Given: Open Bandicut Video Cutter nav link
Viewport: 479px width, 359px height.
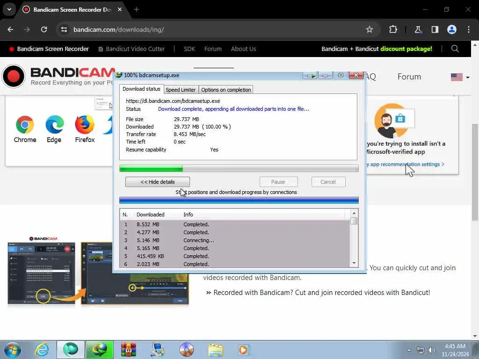Looking at the screenshot, I should click(131, 49).
